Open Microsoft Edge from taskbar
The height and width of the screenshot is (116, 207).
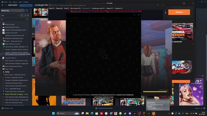[92, 113]
